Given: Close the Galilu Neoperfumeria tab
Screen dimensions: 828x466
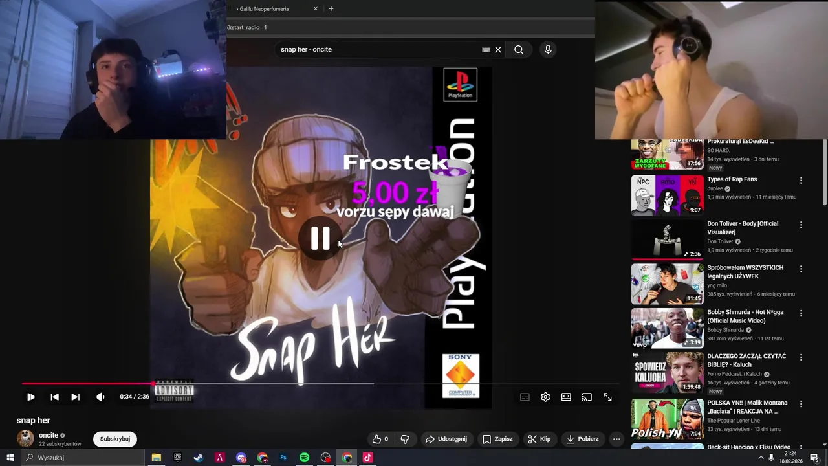Looking at the screenshot, I should pyautogui.click(x=316, y=9).
